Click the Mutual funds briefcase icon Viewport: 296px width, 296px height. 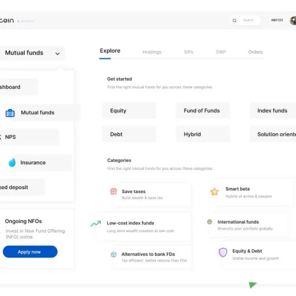point(10,113)
